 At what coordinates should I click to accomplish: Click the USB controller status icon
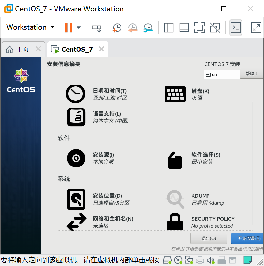click(x=221, y=260)
